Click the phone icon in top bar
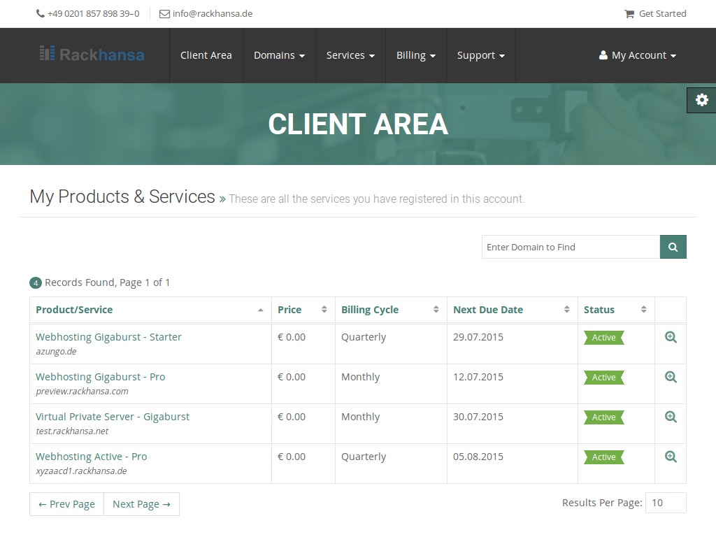The height and width of the screenshot is (537, 716). pyautogui.click(x=40, y=14)
